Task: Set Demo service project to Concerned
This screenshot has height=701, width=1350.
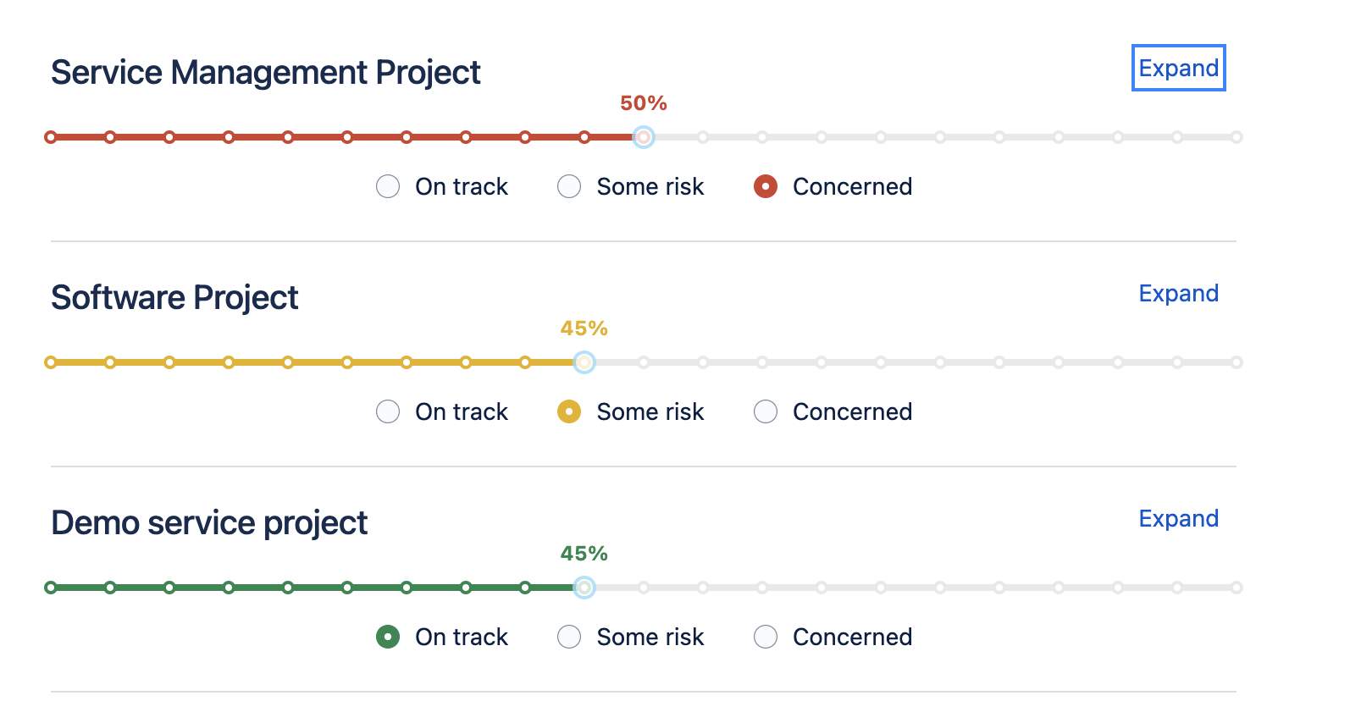Action: 766,637
